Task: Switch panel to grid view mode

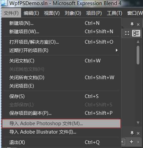Action: (127, 33)
